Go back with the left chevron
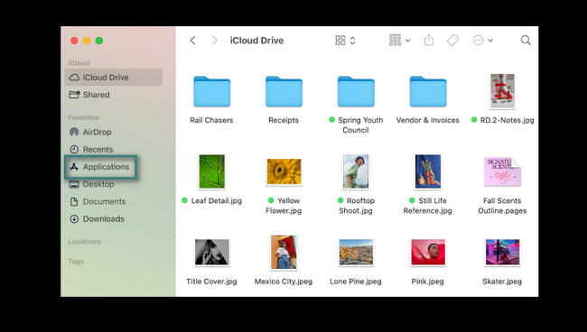The height and width of the screenshot is (332, 587). [192, 41]
